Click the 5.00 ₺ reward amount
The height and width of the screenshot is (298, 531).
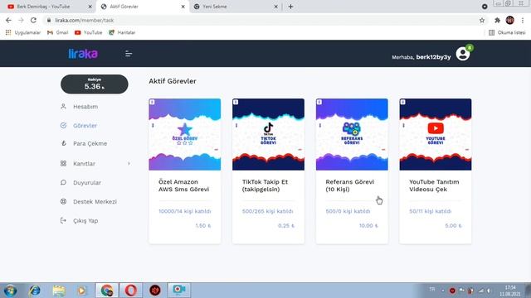coord(453,226)
